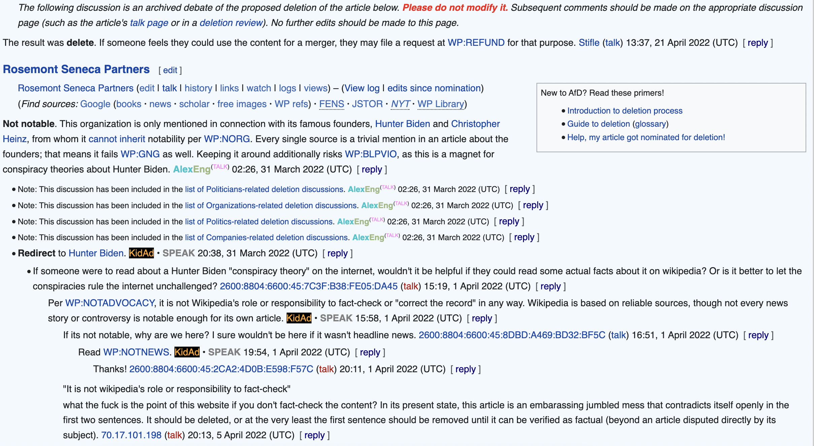Open the scholar source link

(194, 104)
